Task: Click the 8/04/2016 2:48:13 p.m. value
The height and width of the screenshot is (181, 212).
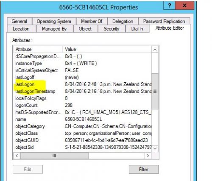Action: [108, 84]
